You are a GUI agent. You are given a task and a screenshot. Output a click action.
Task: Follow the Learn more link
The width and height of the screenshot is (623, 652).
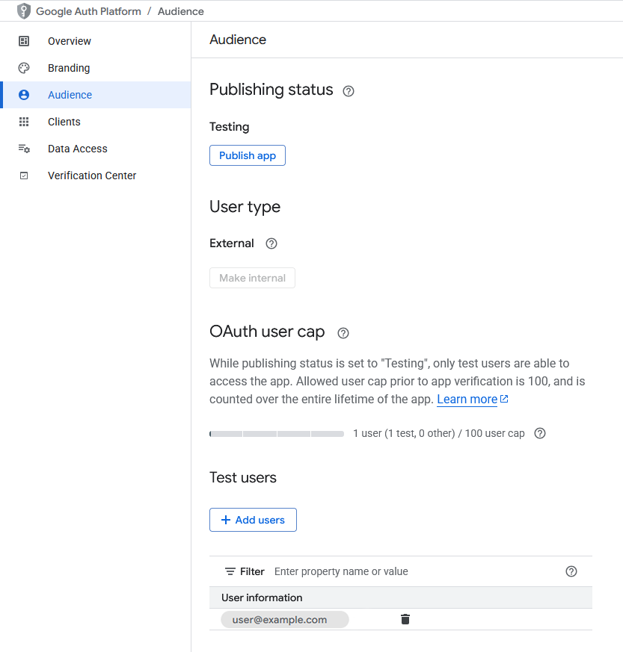467,400
